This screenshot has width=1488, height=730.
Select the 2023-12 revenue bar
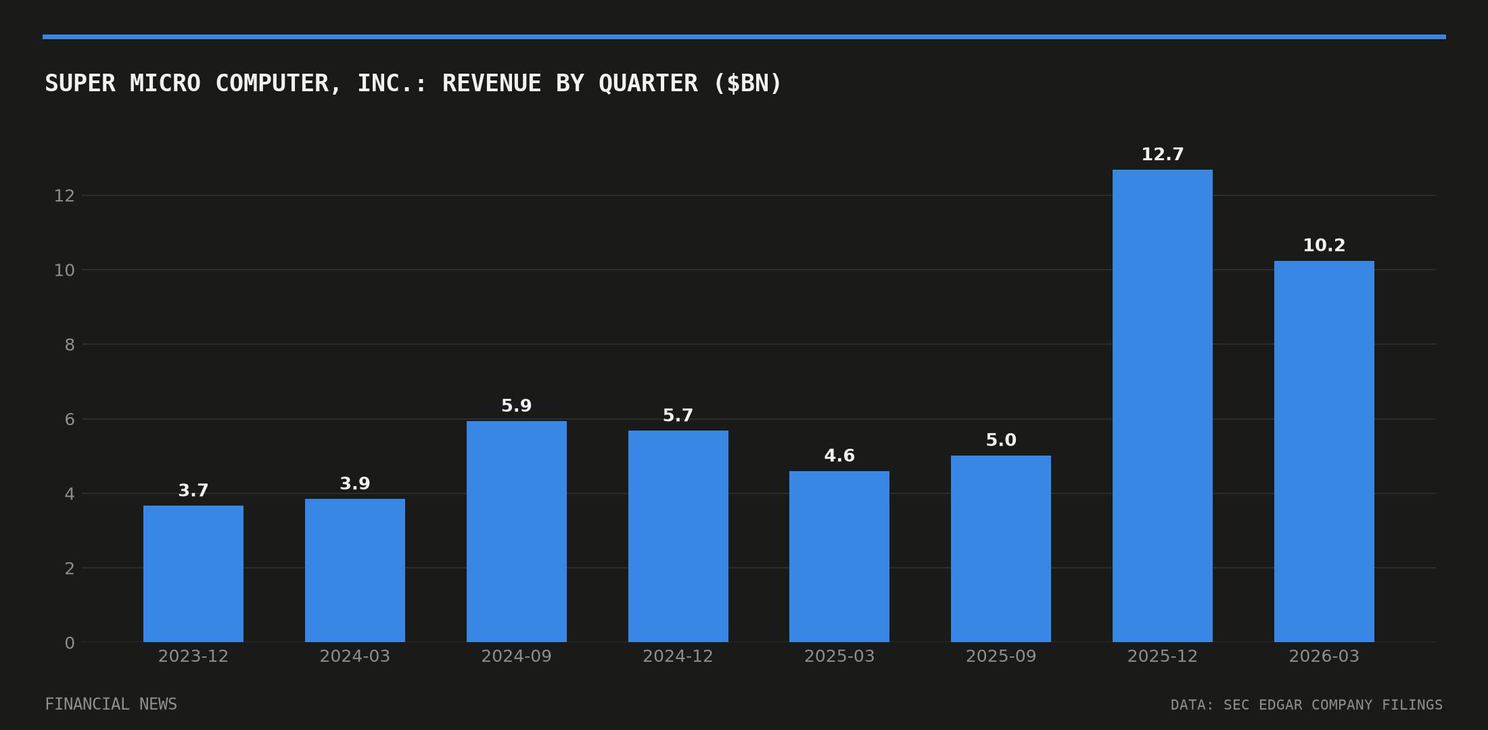pos(193,574)
